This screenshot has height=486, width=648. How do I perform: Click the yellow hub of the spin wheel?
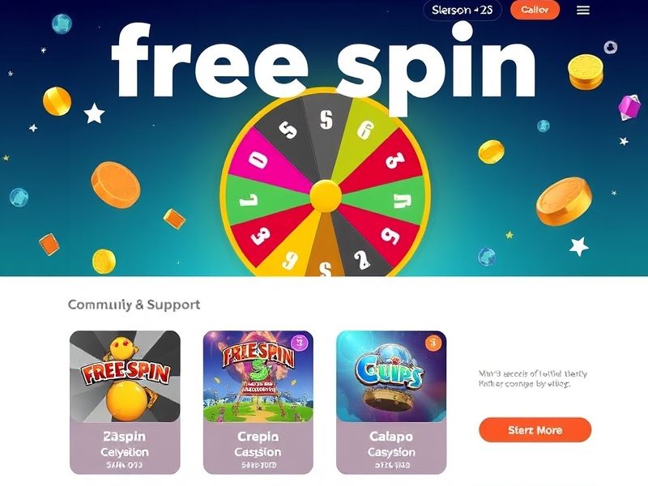(x=326, y=196)
